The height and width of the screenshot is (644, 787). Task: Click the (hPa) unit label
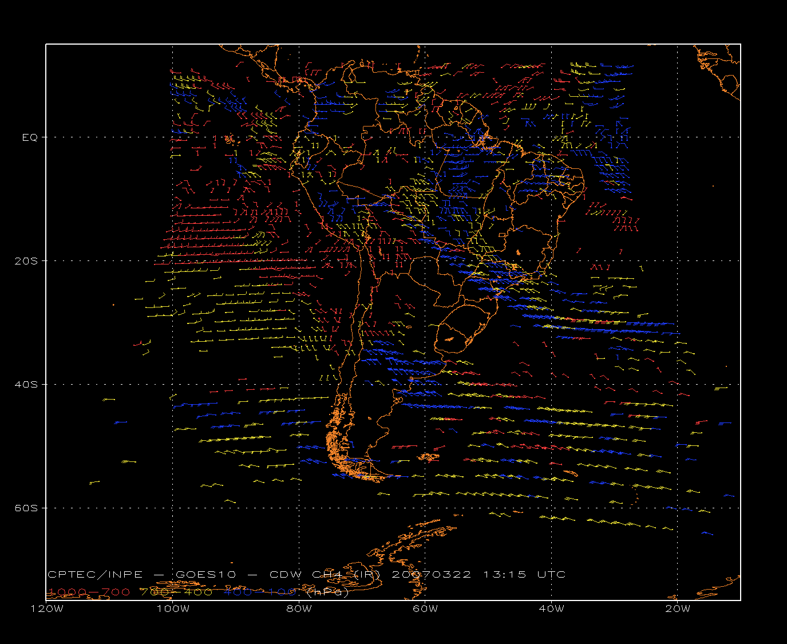(x=328, y=592)
